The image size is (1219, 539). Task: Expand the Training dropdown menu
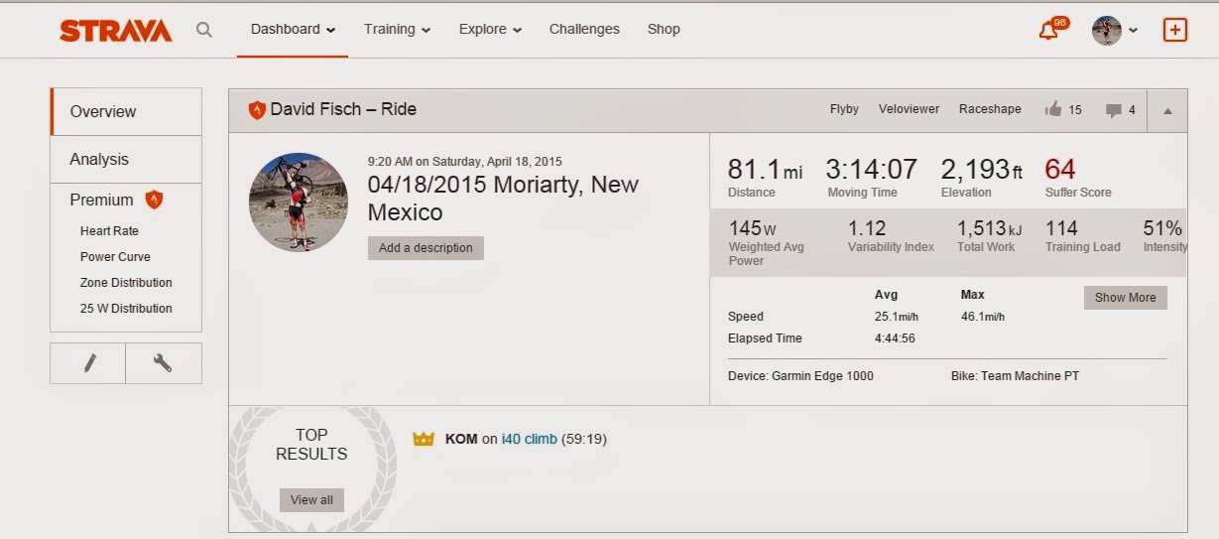click(397, 30)
